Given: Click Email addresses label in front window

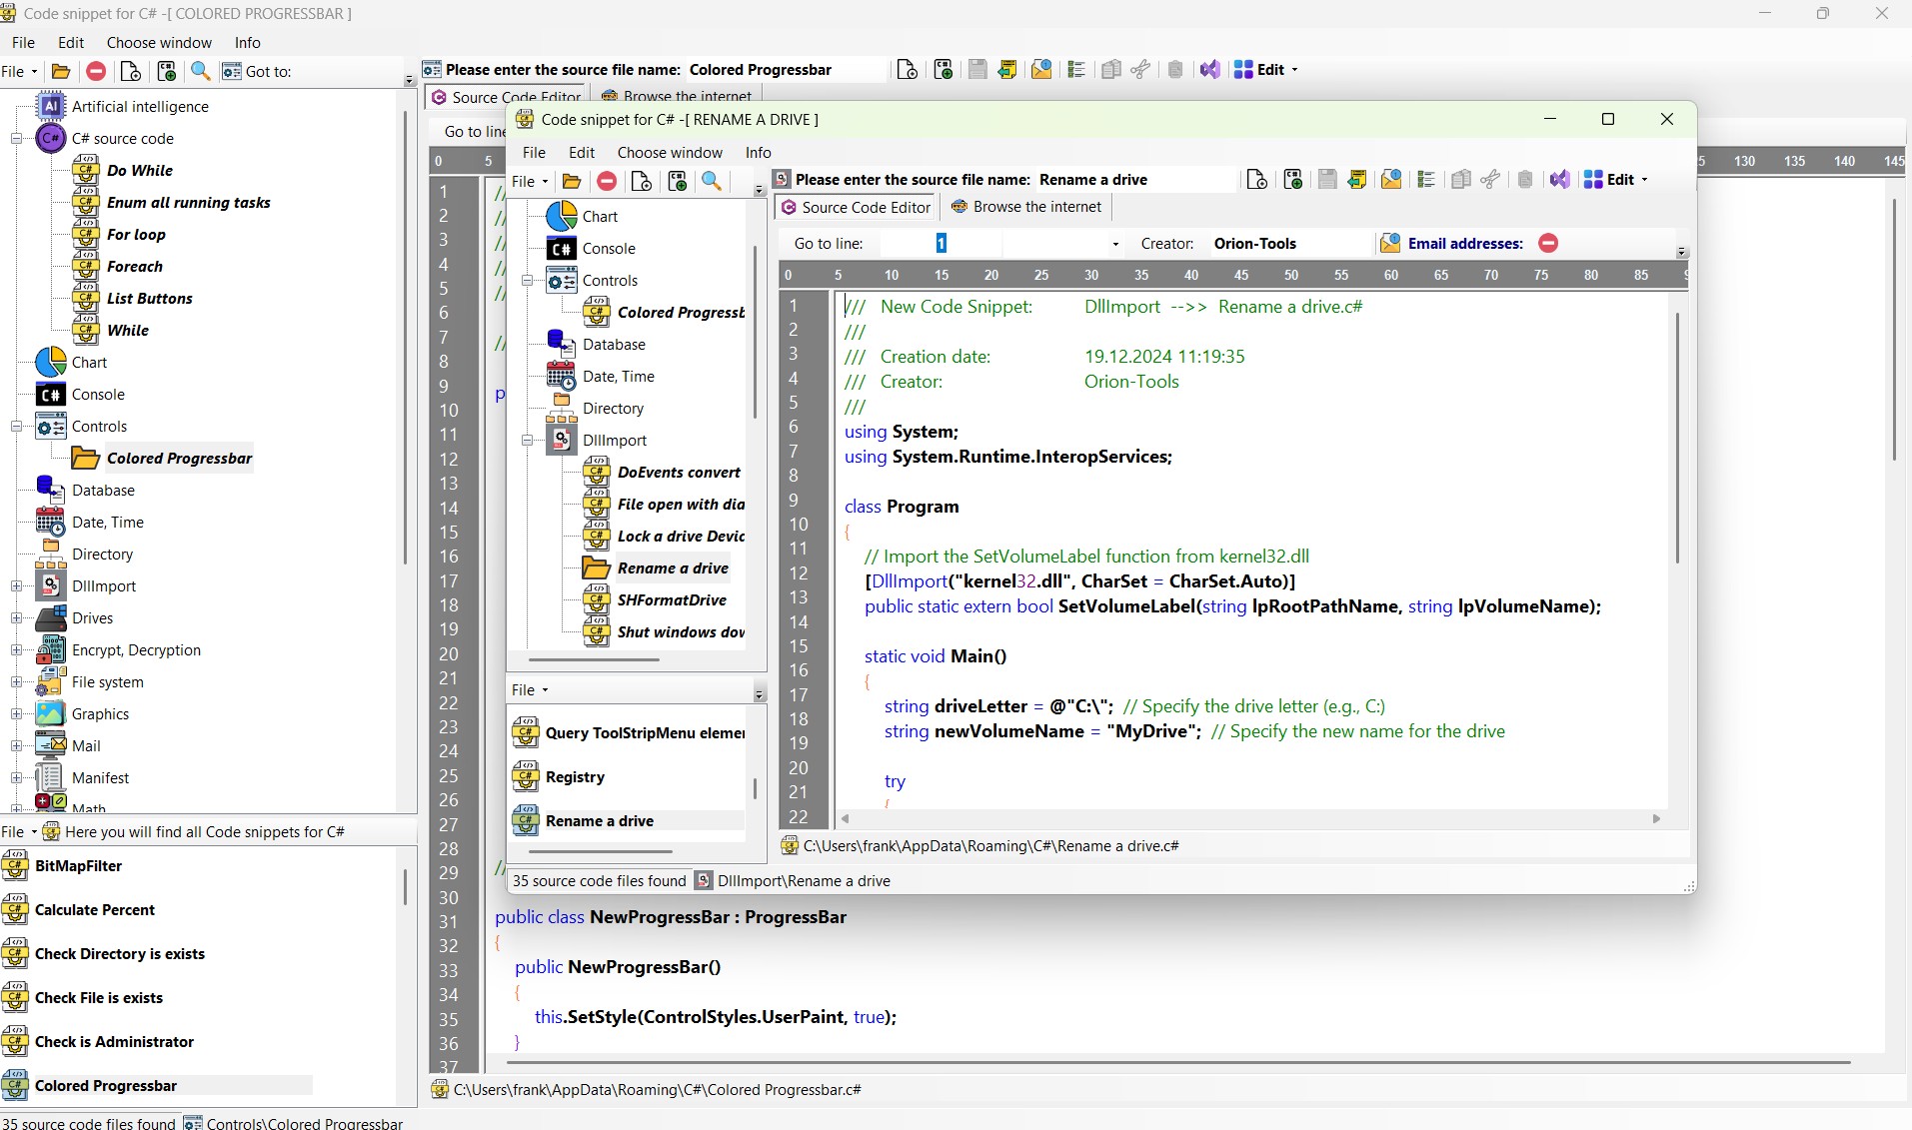Looking at the screenshot, I should 1465,244.
